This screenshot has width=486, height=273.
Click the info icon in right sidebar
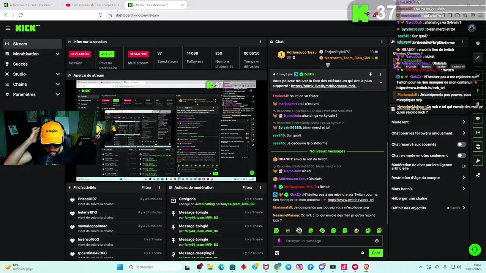point(478,44)
